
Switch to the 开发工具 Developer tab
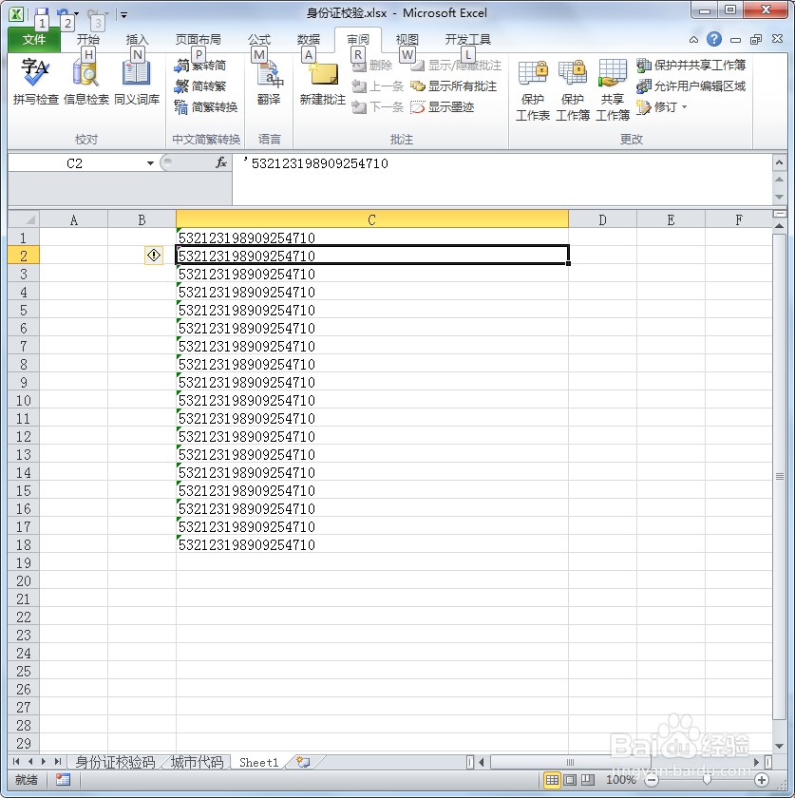[x=467, y=39]
